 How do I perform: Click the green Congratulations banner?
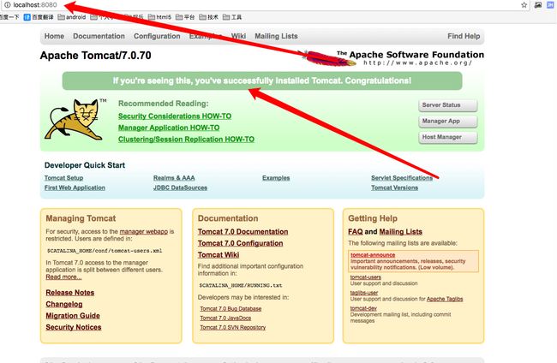click(262, 80)
